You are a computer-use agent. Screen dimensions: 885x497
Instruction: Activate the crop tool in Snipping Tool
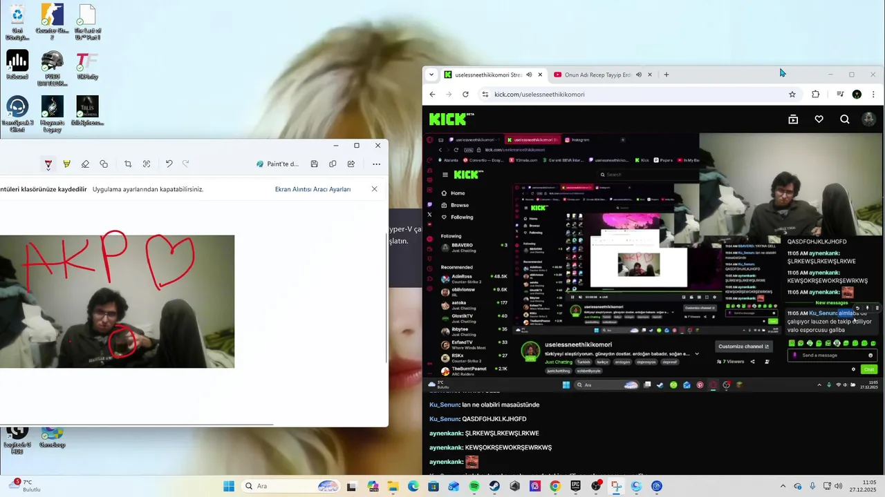(x=128, y=164)
